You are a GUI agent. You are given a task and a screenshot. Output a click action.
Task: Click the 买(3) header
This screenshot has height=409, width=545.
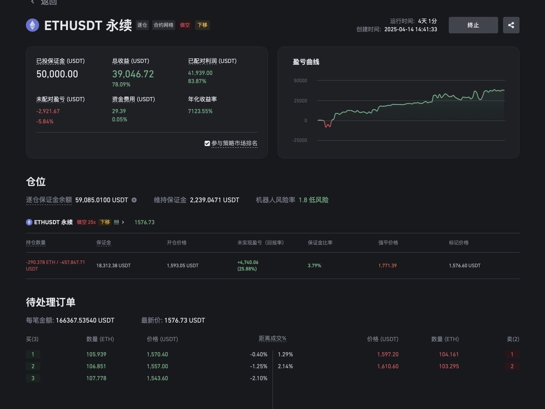coord(32,339)
